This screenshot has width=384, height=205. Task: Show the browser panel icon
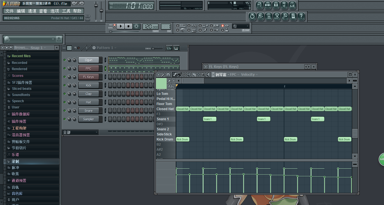tap(284, 5)
